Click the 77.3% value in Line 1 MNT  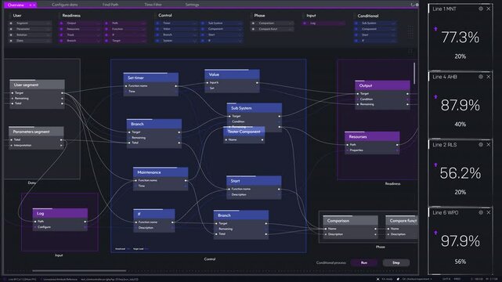[460, 38]
